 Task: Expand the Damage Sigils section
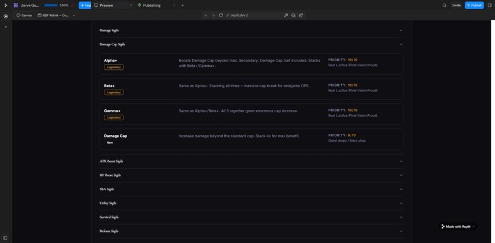(251, 30)
